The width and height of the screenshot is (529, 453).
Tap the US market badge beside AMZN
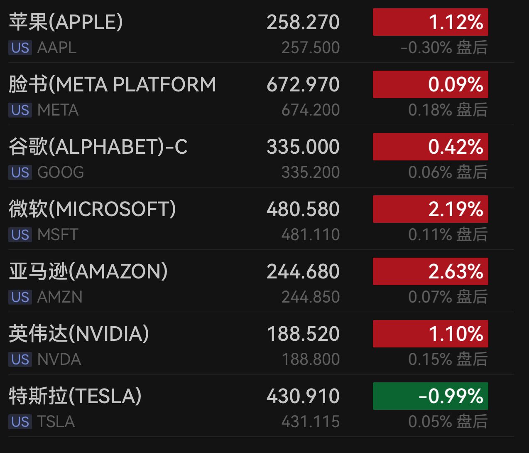coord(20,297)
